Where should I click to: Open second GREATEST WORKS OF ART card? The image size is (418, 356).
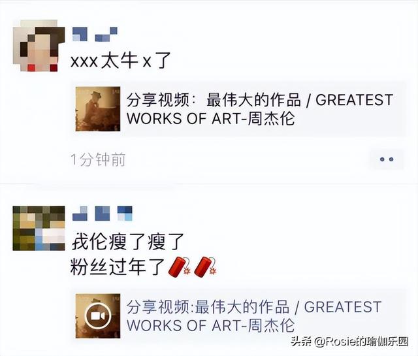pyautogui.click(x=239, y=316)
